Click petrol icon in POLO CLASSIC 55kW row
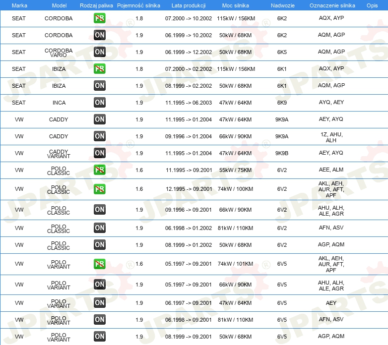Image resolution: width=388 pixels, height=345 pixels. [x=99, y=170]
